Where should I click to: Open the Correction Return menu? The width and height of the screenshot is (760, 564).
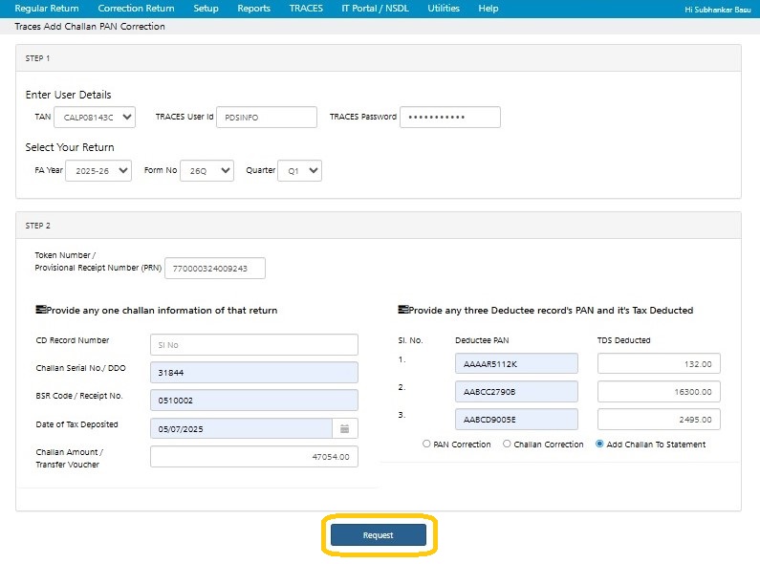tap(136, 9)
